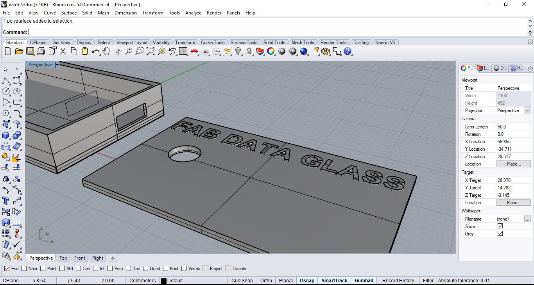The width and height of the screenshot is (534, 285).
Task: Open the Projection dropdown
Action: coord(527,110)
